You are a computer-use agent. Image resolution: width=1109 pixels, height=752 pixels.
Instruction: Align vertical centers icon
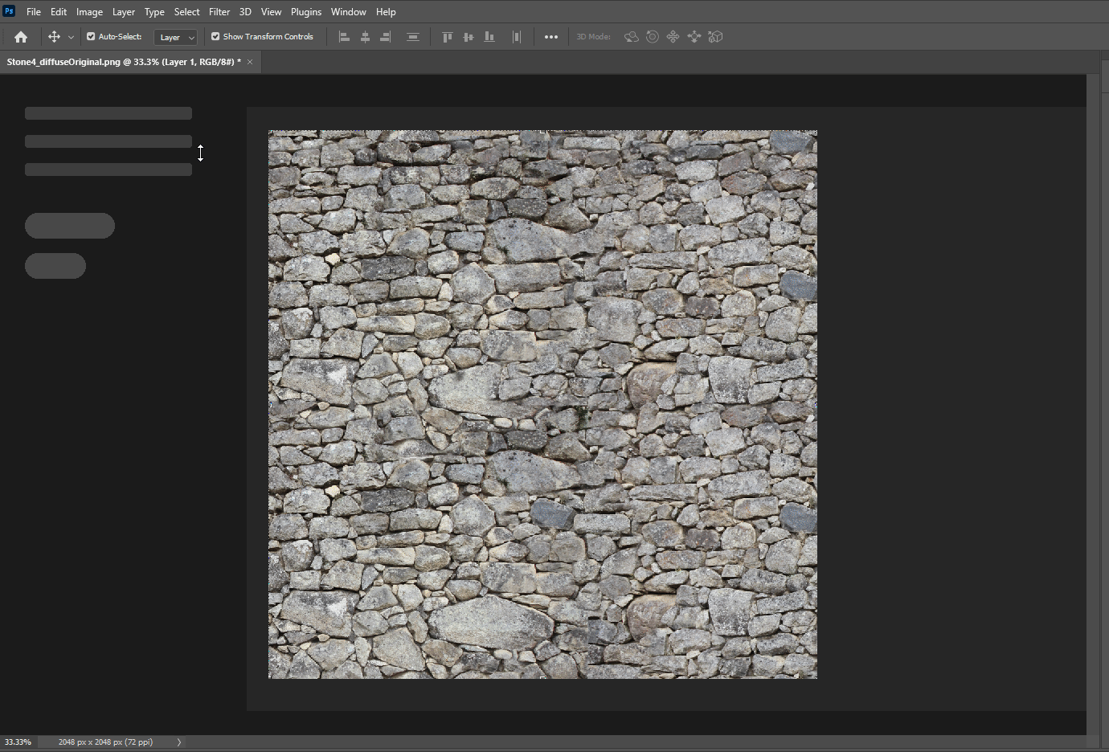coord(469,37)
